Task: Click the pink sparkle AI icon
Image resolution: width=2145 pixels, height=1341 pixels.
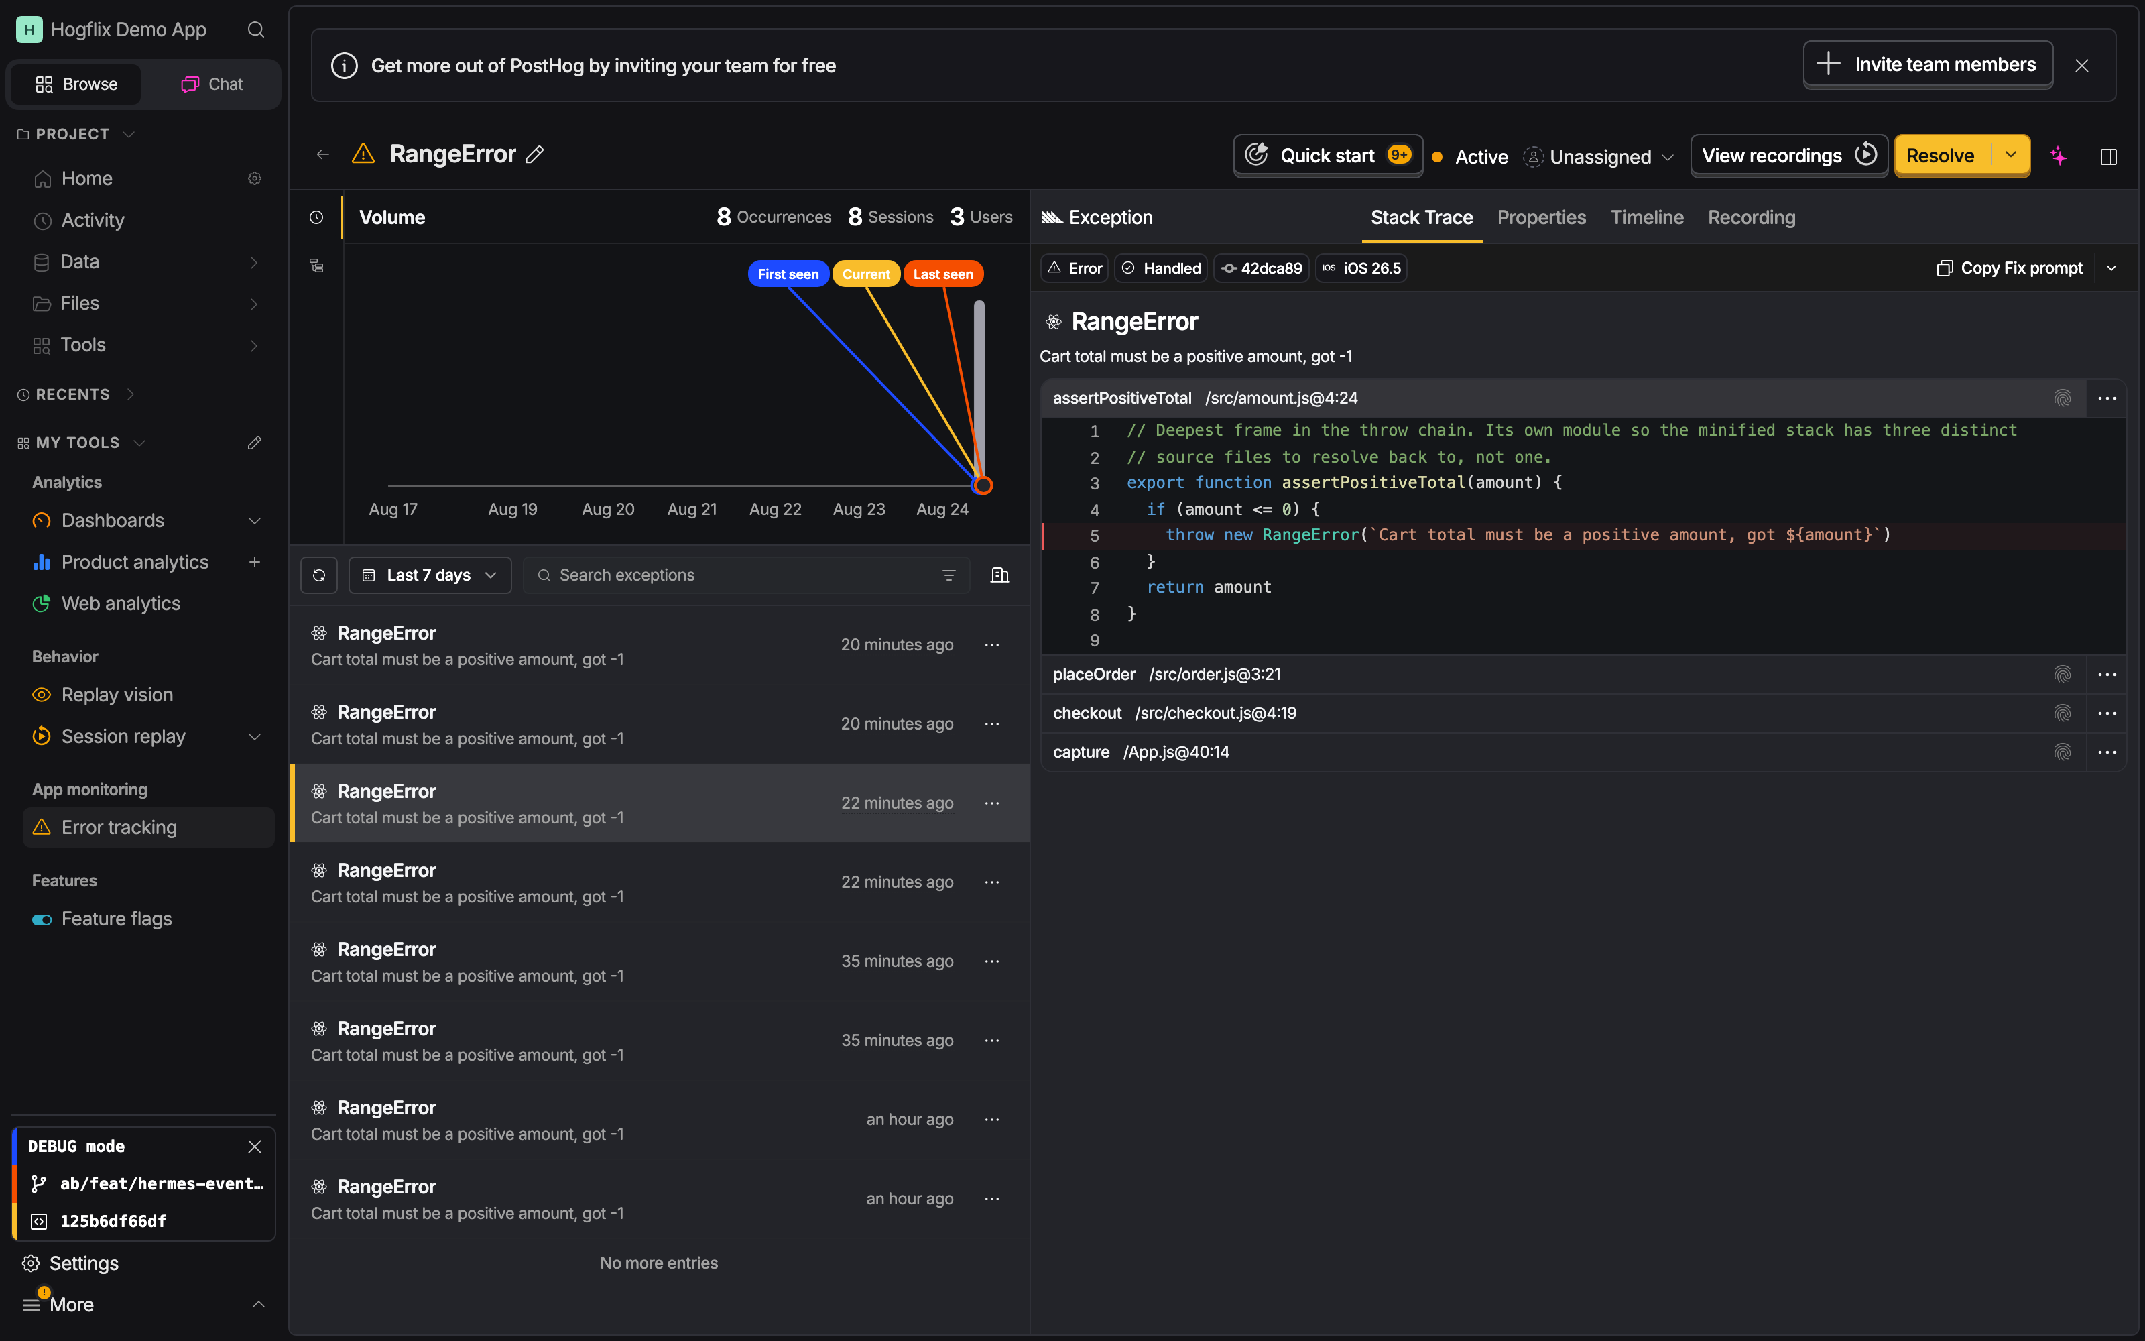Action: coord(2059,156)
